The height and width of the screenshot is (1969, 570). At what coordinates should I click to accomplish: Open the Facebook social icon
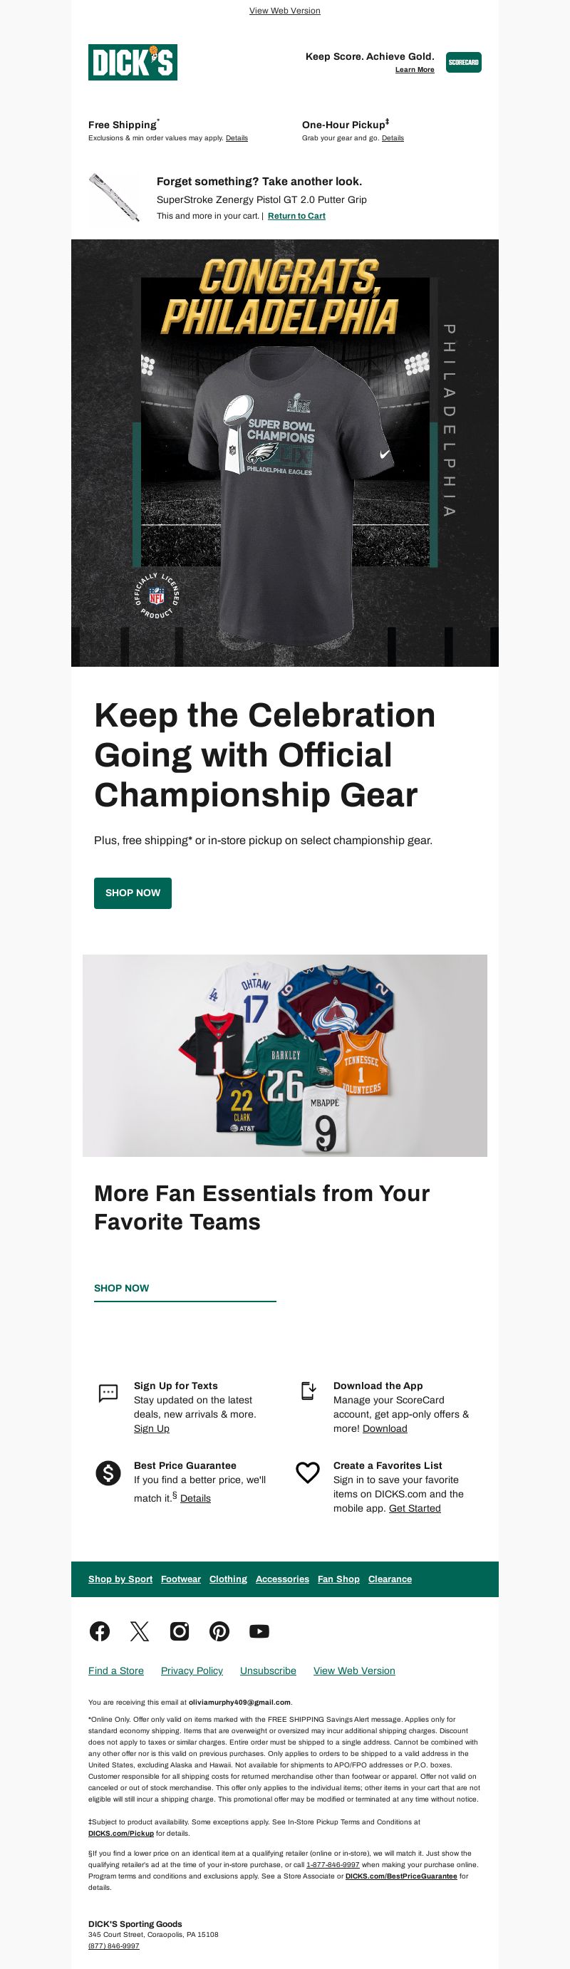point(99,1631)
